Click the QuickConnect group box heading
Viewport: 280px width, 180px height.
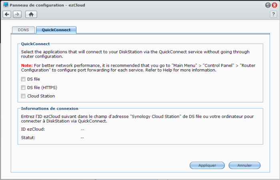pos(35,44)
